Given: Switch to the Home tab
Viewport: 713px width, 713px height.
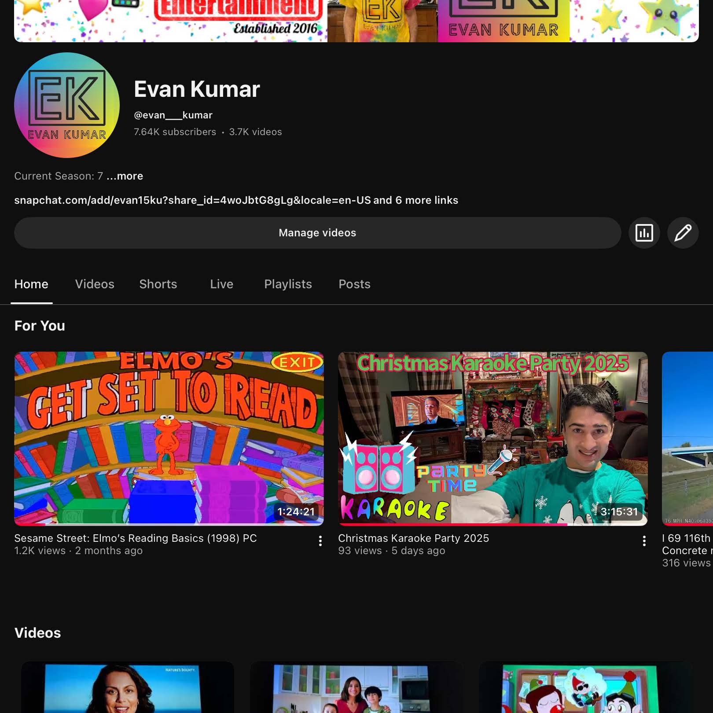Looking at the screenshot, I should coord(31,284).
